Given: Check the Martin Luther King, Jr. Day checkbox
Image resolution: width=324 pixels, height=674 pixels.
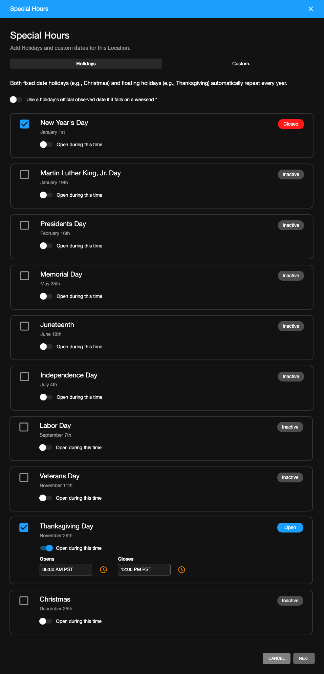Looking at the screenshot, I should 24,175.
